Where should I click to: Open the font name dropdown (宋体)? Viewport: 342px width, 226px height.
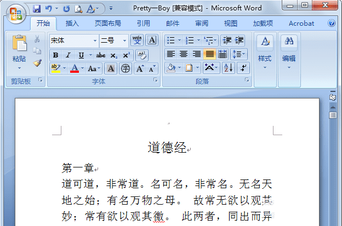[x=95, y=40]
